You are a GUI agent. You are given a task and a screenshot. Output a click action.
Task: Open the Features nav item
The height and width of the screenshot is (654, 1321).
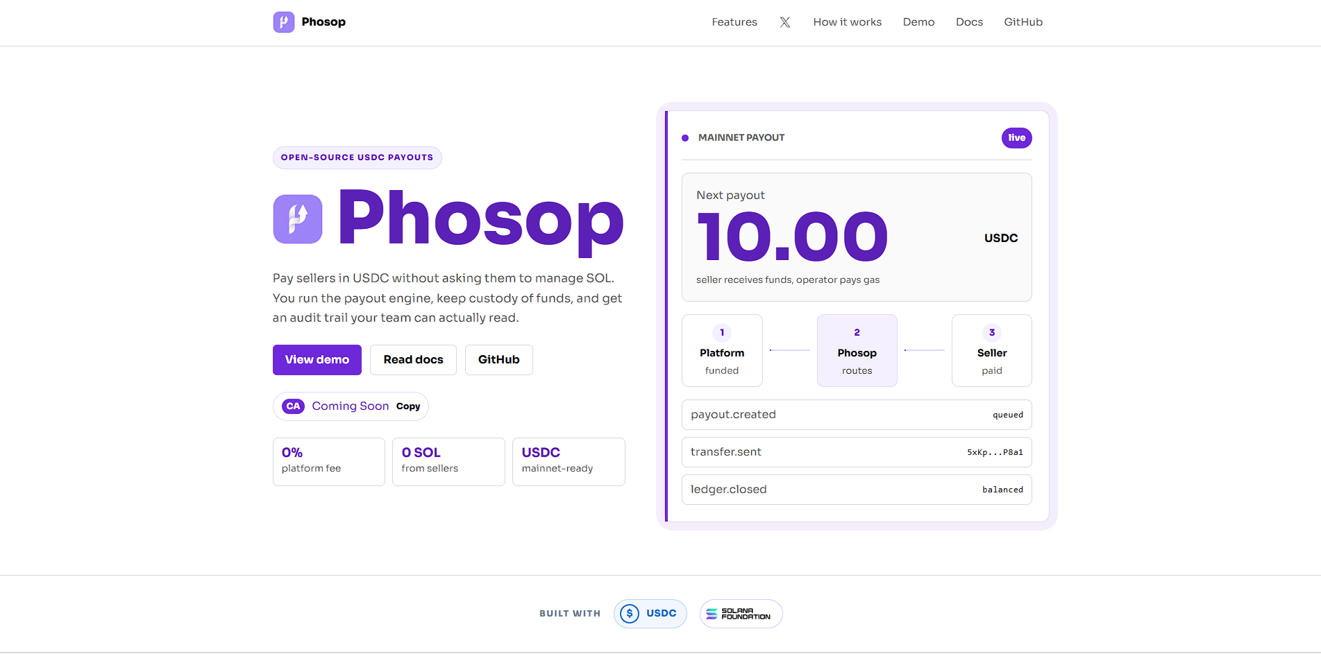pos(734,22)
